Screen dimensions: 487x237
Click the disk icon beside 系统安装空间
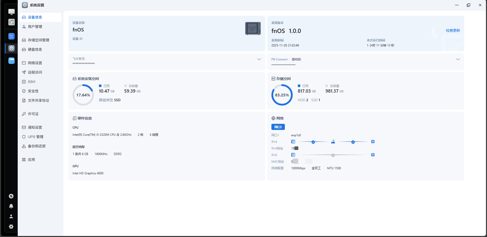(75, 79)
